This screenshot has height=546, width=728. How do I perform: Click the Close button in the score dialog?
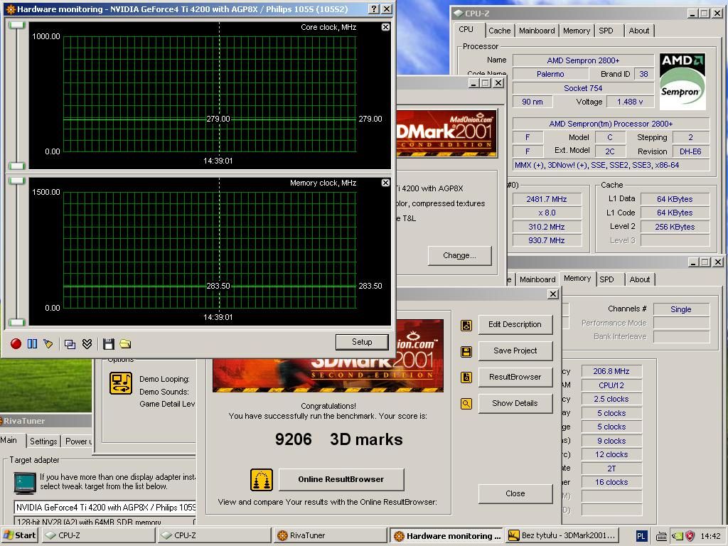pyautogui.click(x=515, y=493)
